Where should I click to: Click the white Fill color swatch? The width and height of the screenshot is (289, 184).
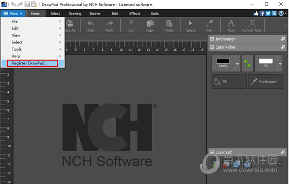265,61
